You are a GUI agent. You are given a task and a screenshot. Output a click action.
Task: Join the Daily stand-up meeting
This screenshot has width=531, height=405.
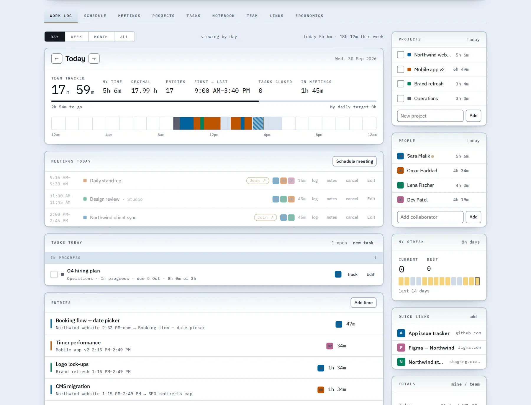click(258, 181)
